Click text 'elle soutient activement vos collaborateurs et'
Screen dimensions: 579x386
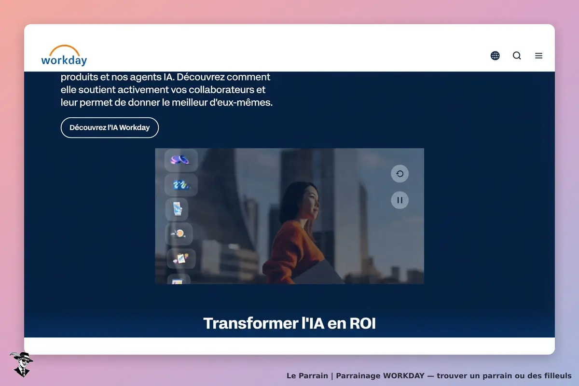click(163, 90)
